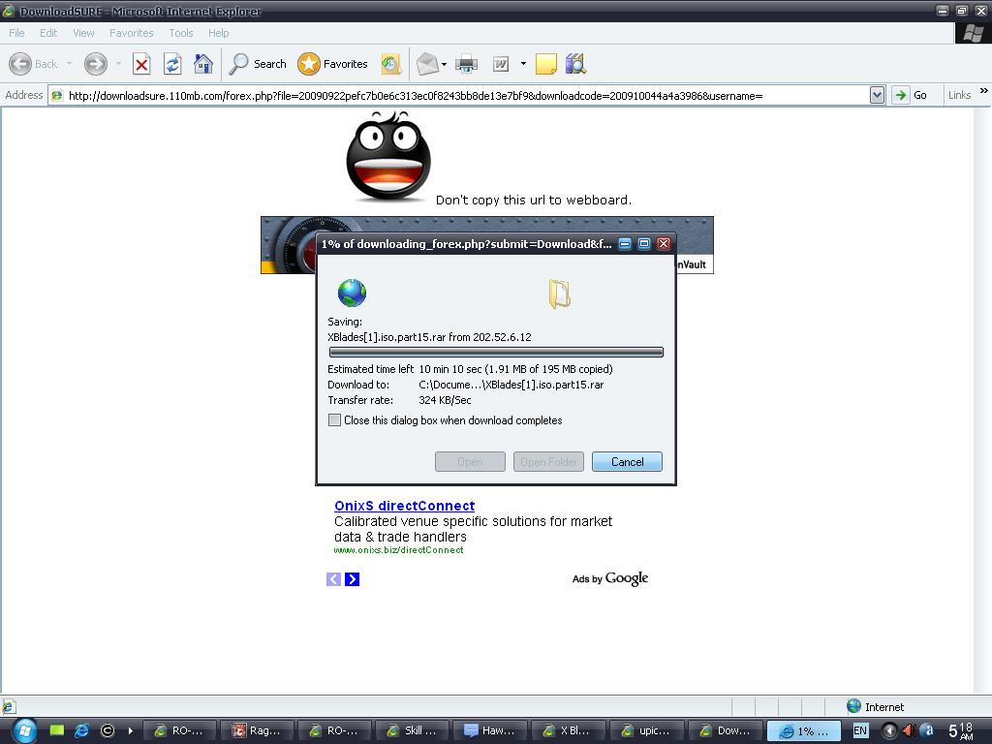The height and width of the screenshot is (744, 992).
Task: Click the volume speaker tray icon
Action: tap(909, 730)
